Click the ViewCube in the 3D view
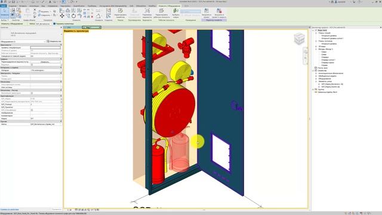 [299, 38]
